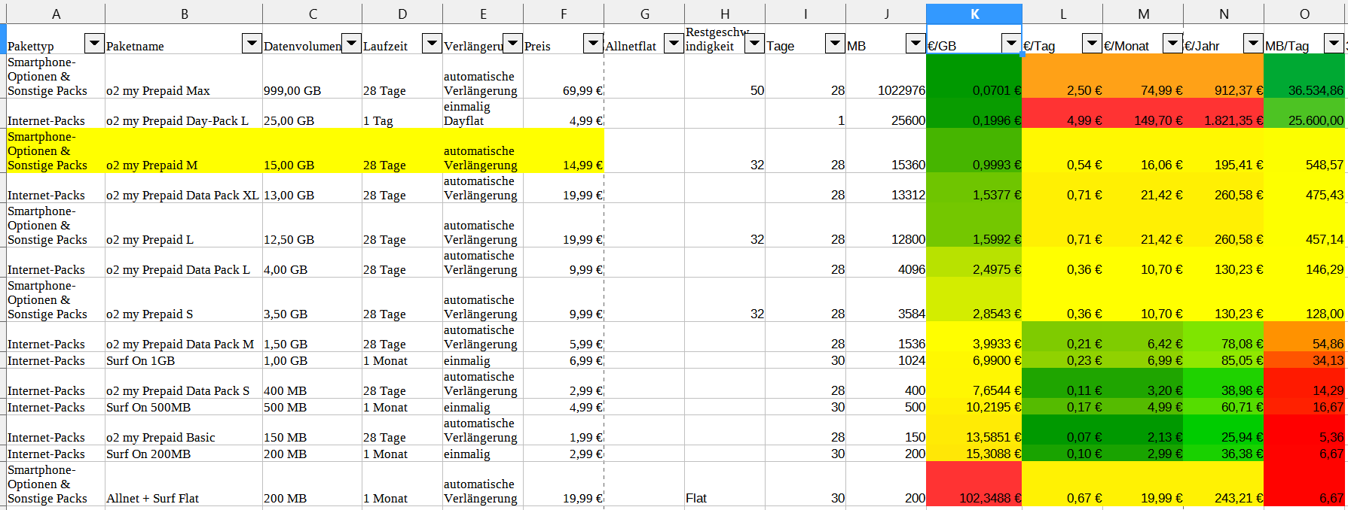Click the '1 Tag' Laufzeit cell
1348x510 pixels.
point(402,114)
